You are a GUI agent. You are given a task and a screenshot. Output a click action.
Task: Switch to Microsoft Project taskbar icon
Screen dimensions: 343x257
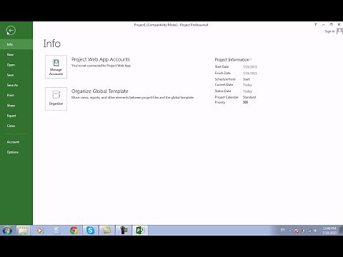140,231
